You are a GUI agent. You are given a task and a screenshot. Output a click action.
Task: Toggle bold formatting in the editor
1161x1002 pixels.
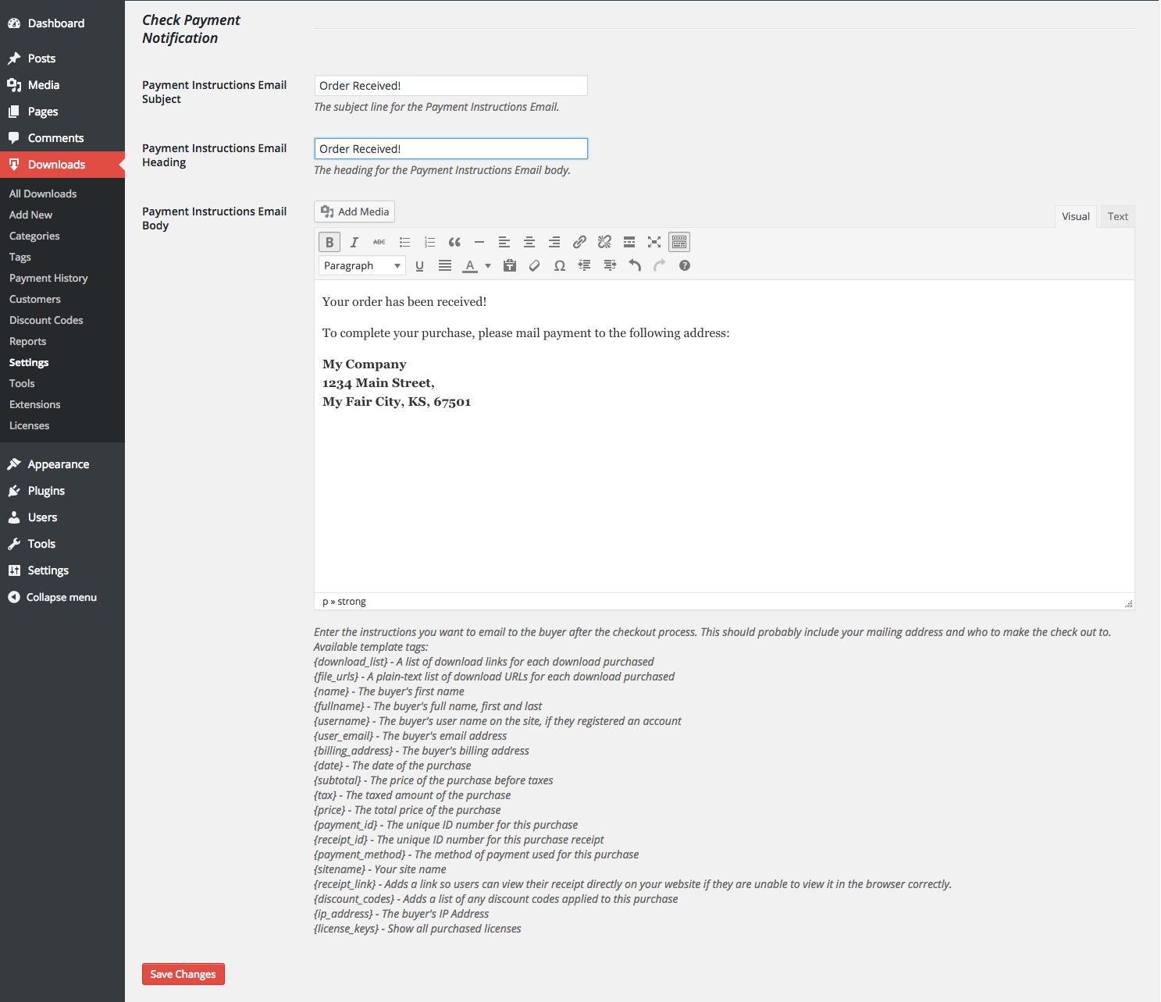[329, 242]
